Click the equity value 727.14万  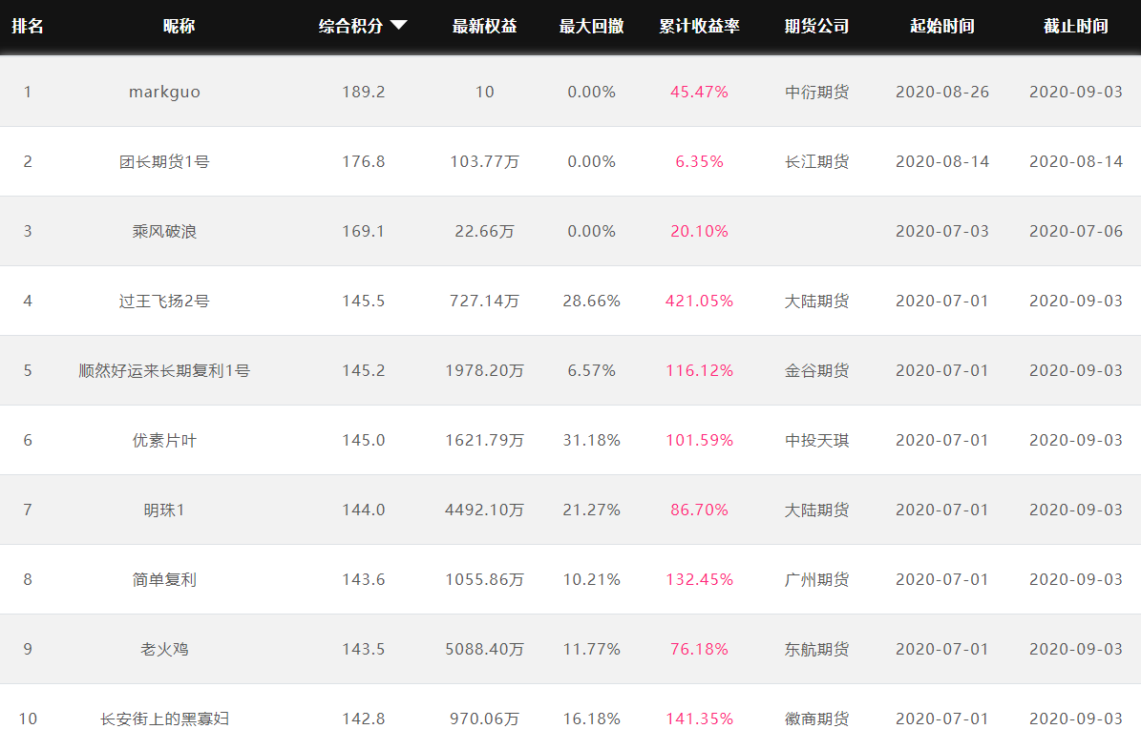[x=485, y=302]
